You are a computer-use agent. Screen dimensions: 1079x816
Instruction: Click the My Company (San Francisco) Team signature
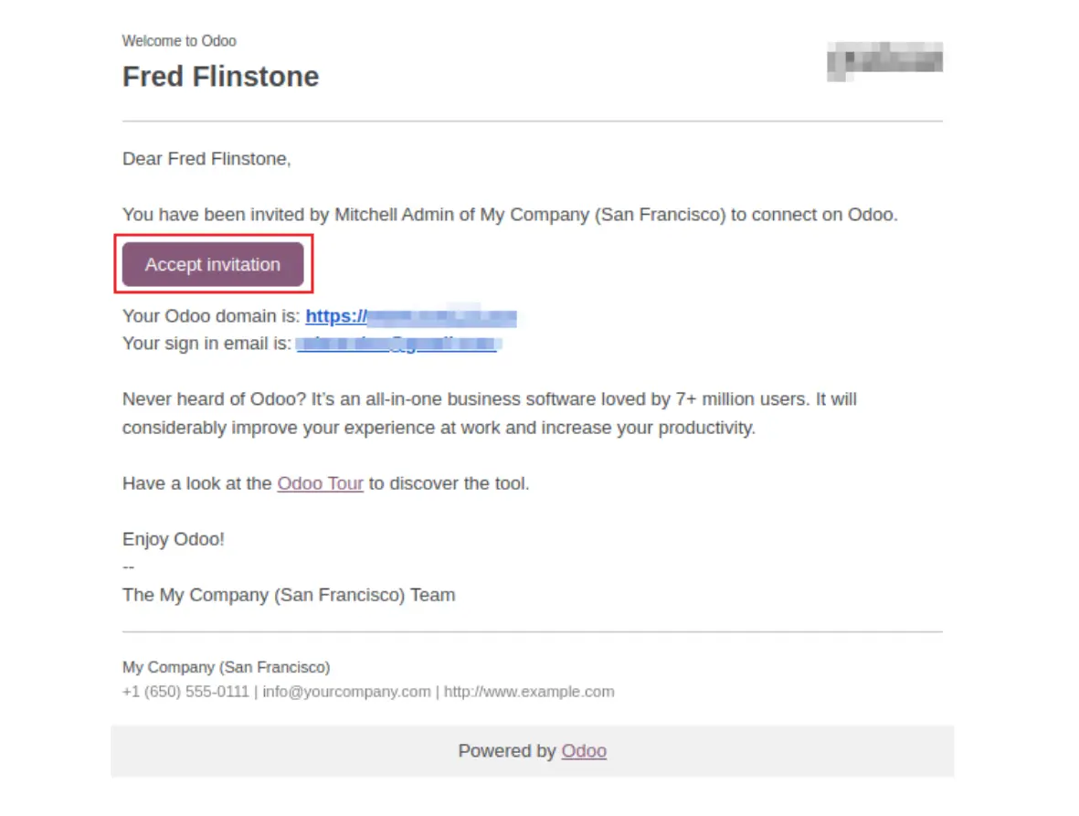click(289, 595)
